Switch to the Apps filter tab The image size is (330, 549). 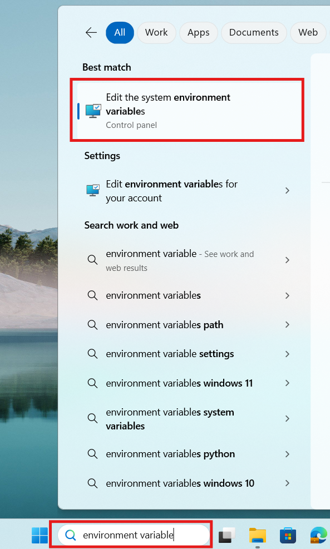point(198,32)
